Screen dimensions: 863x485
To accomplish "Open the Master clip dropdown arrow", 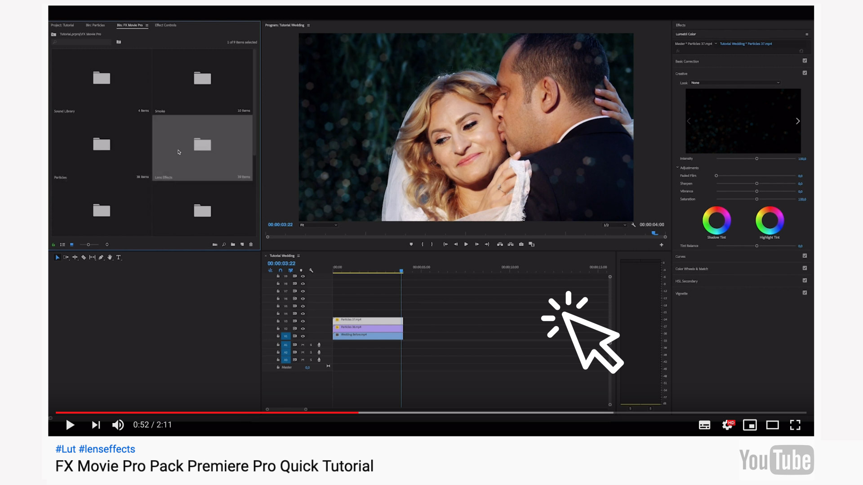I will point(716,44).
